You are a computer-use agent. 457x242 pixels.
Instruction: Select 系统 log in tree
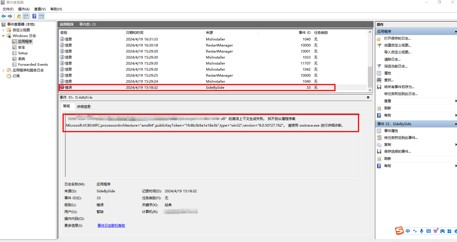pyautogui.click(x=22, y=59)
